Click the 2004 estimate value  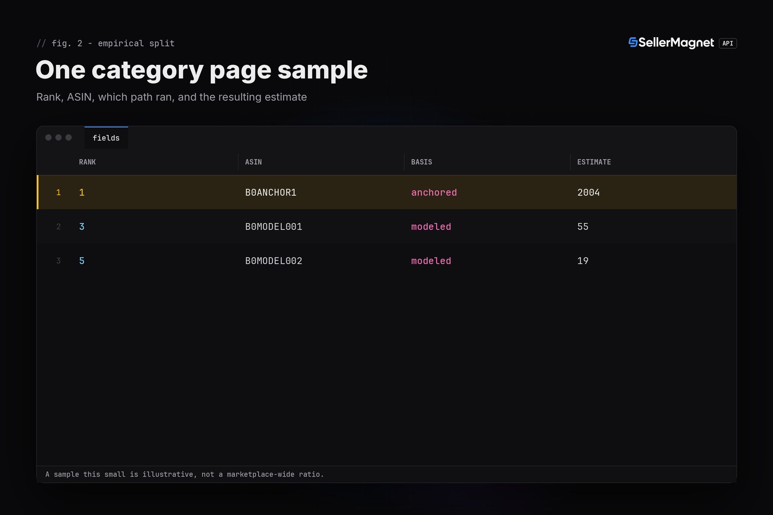(x=588, y=192)
